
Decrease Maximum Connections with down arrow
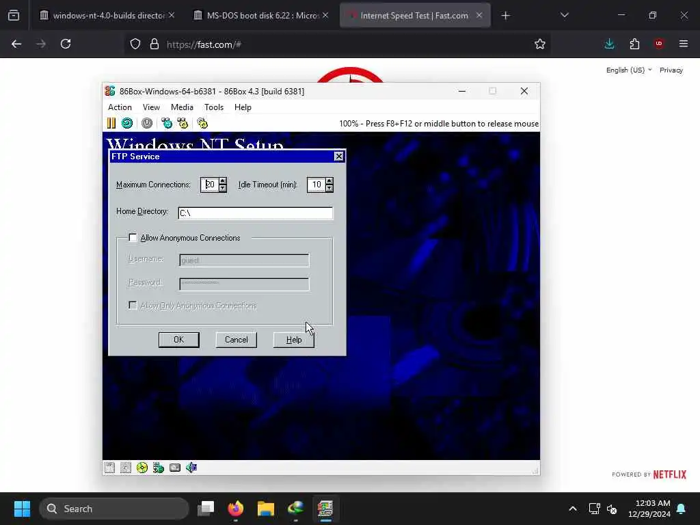pyautogui.click(x=223, y=189)
